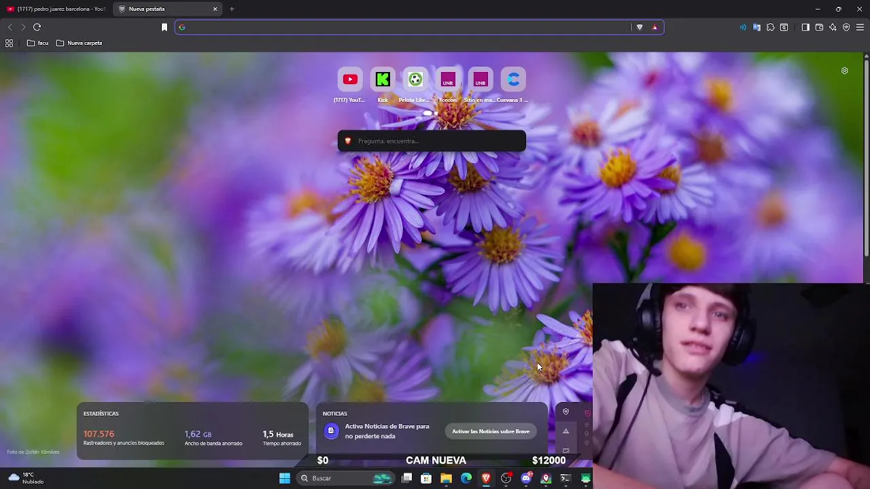Image resolution: width=870 pixels, height=489 pixels.
Task: Open the Brave VPN shield icon
Action: pyautogui.click(x=846, y=27)
